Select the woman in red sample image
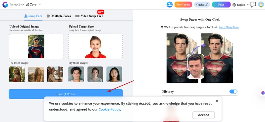Screen dimensions: 265x122 pyautogui.click(x=17, y=74)
